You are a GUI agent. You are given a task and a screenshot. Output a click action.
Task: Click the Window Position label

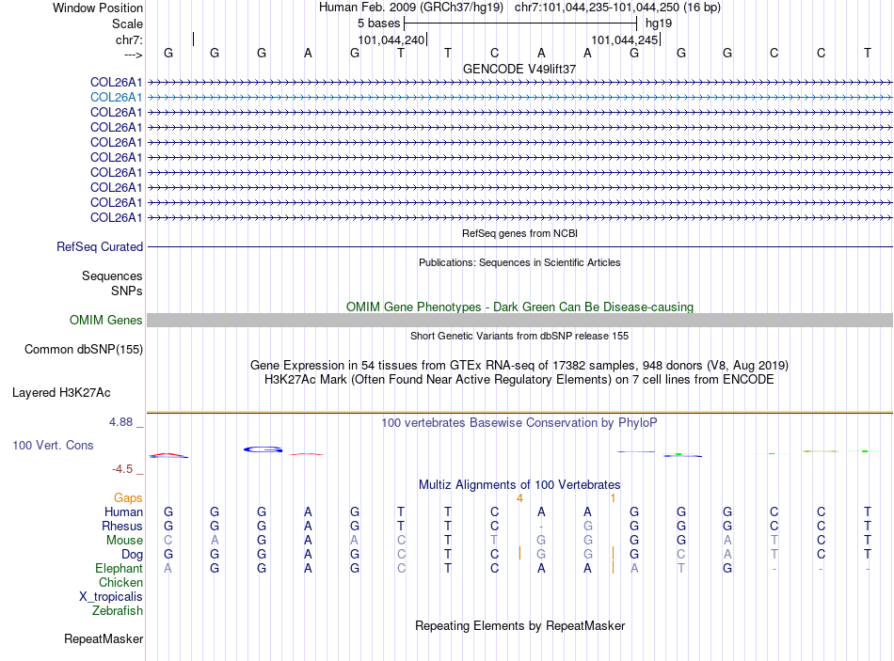(x=98, y=8)
